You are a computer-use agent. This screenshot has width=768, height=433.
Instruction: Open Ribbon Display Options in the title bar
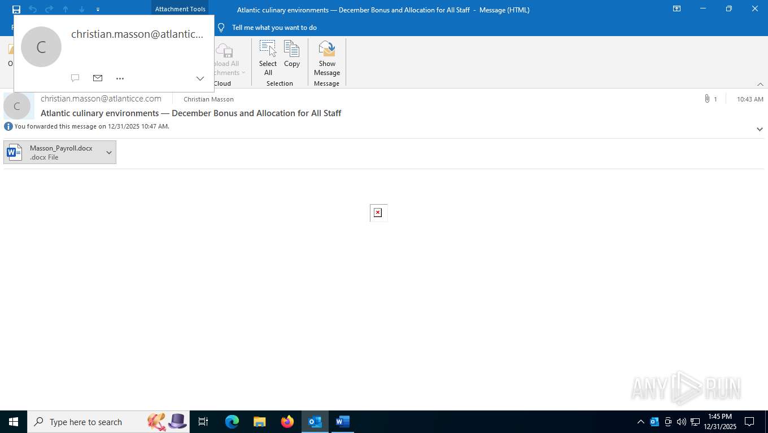pos(677,9)
